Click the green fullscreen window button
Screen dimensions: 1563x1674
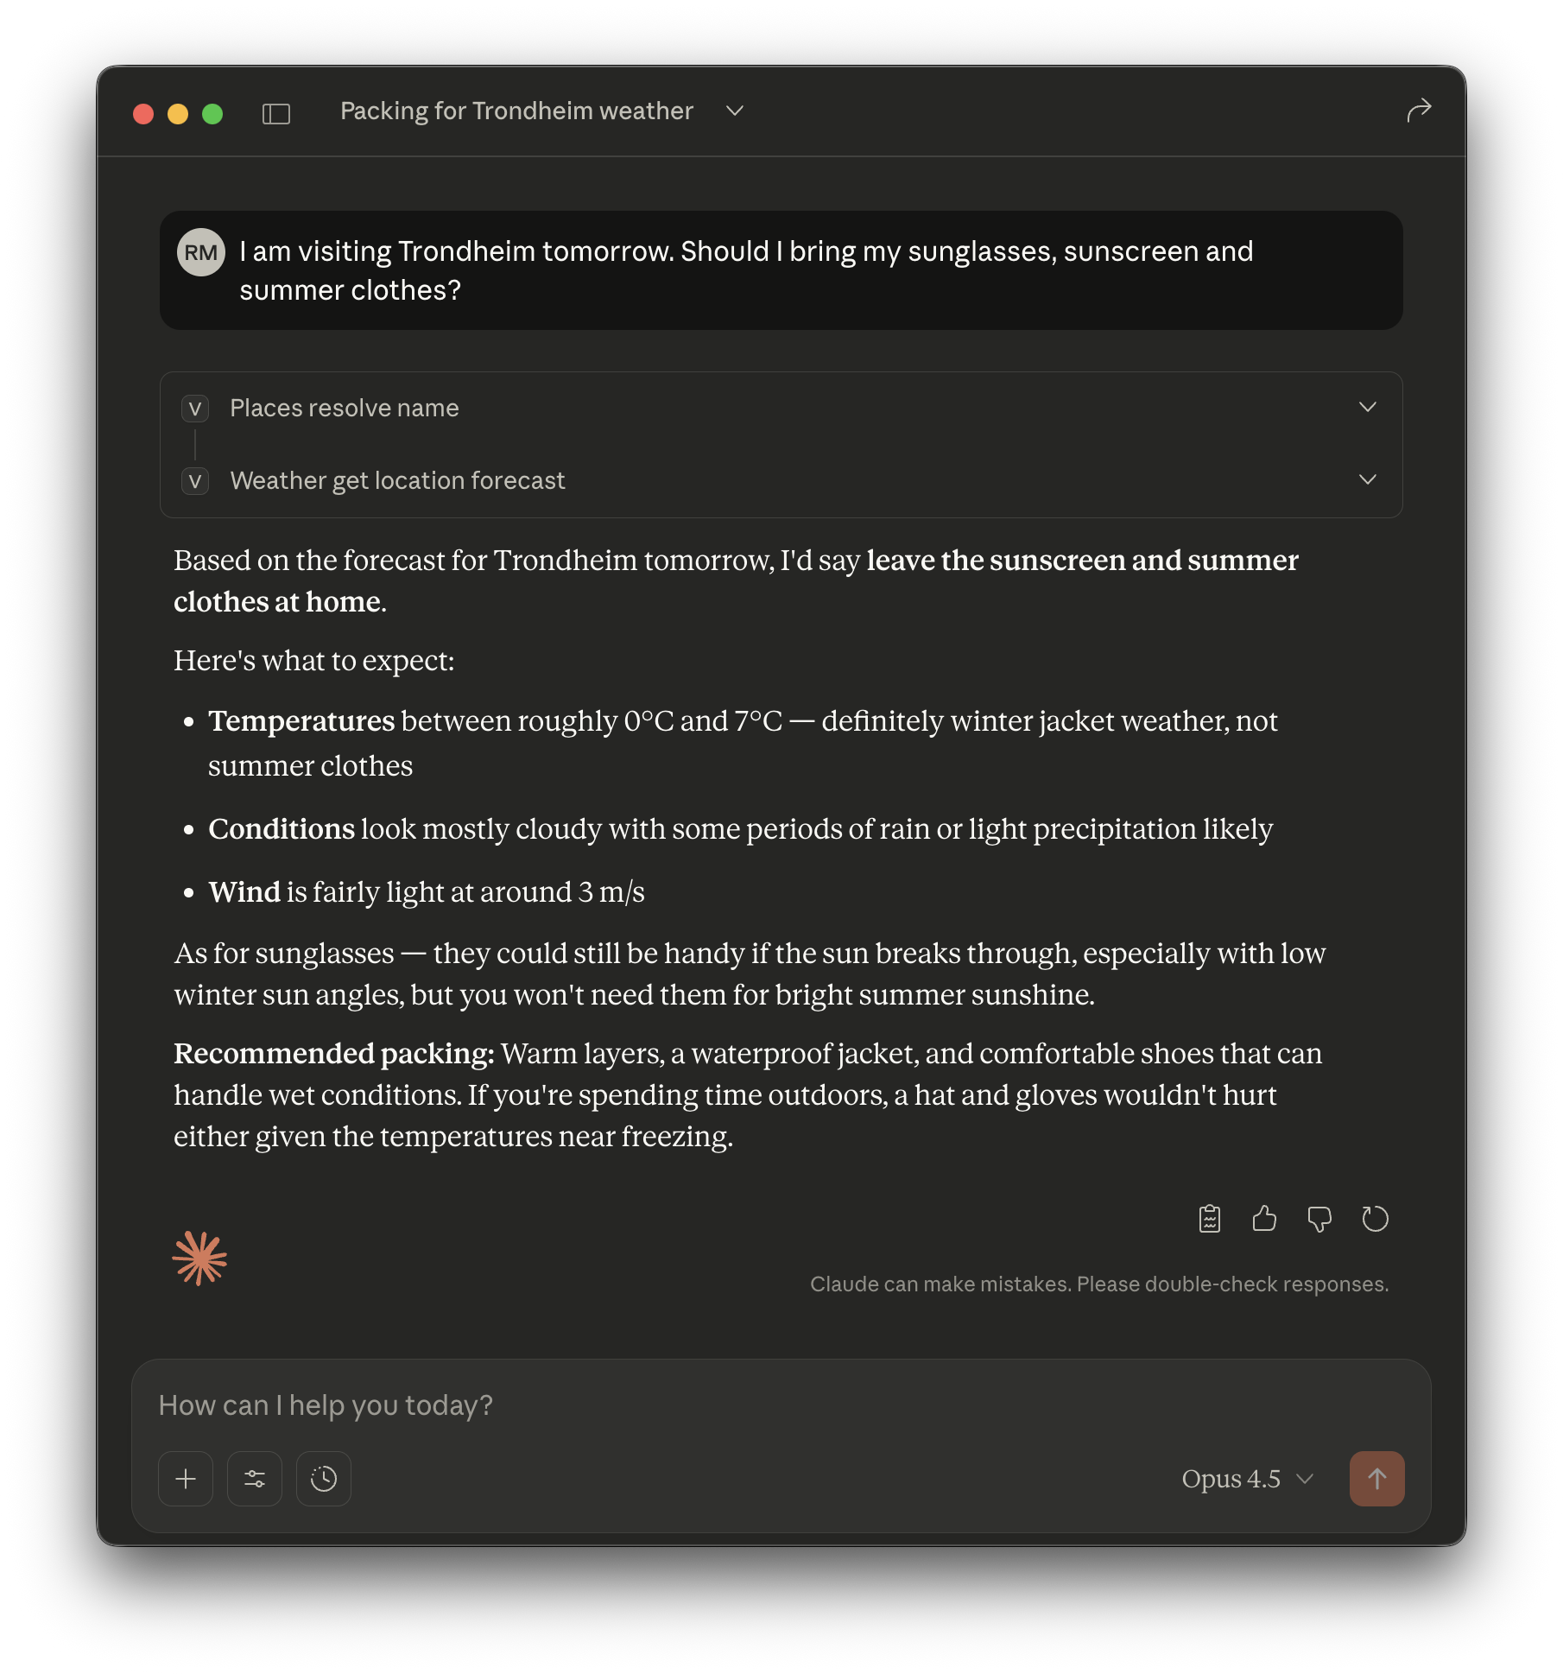click(x=212, y=114)
